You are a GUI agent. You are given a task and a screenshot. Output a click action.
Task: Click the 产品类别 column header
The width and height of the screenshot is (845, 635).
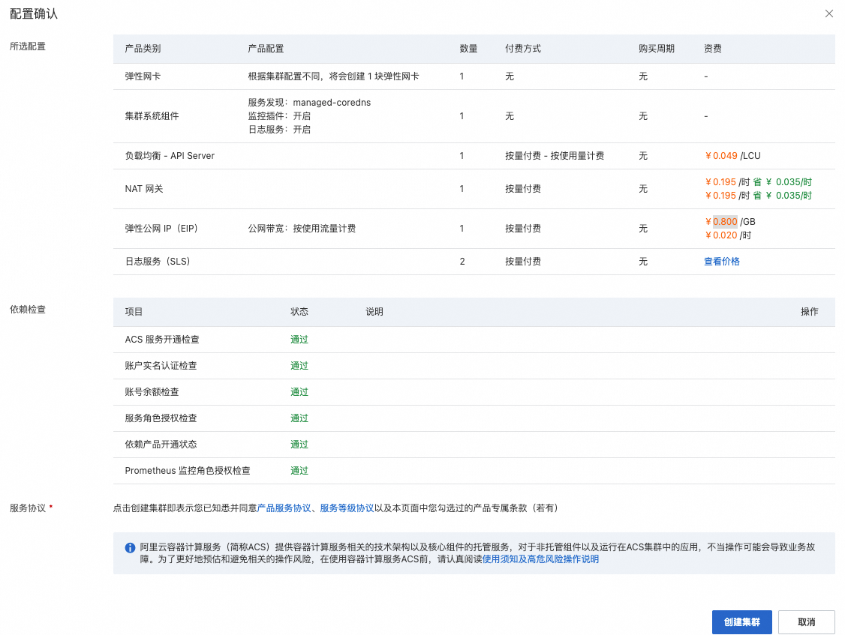[x=143, y=49]
